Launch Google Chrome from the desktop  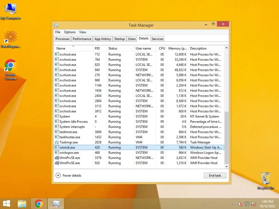click(11, 69)
